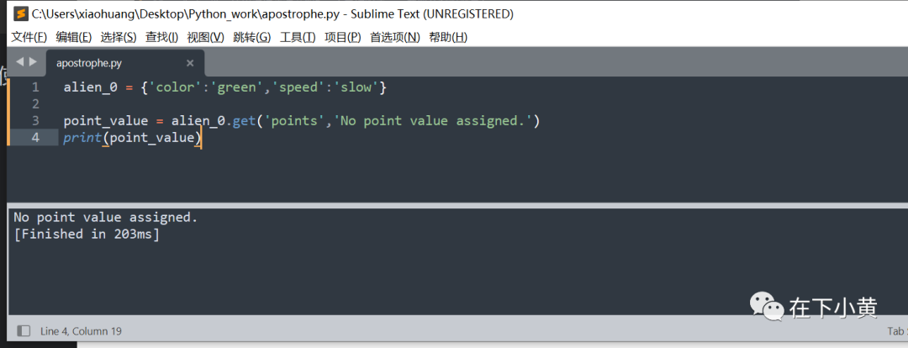Click the Sublime Text logo icon in title bar
Image resolution: width=908 pixels, height=348 pixels.
[20, 14]
